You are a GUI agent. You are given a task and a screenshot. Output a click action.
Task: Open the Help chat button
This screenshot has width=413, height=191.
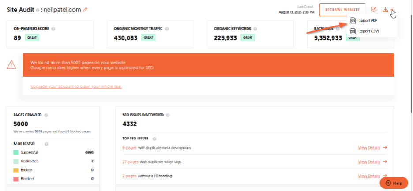pos(394,183)
